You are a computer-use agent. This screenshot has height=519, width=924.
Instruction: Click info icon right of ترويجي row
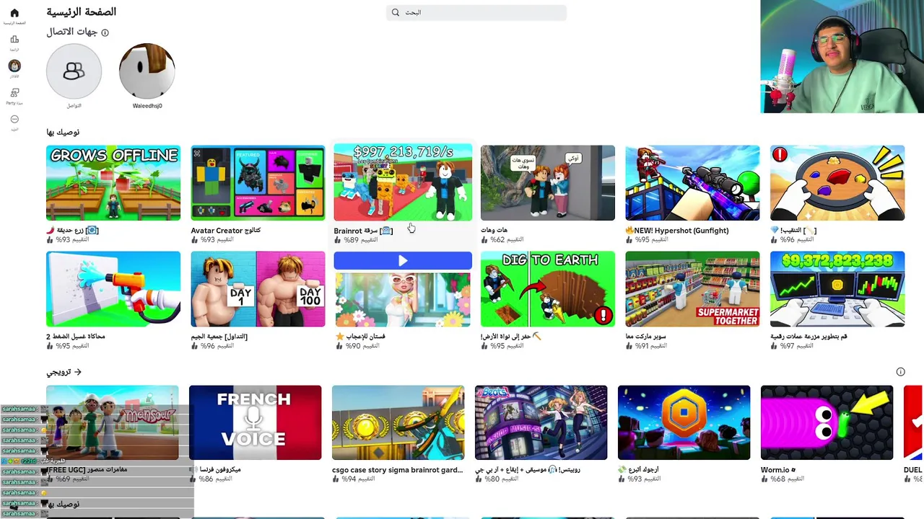click(900, 372)
